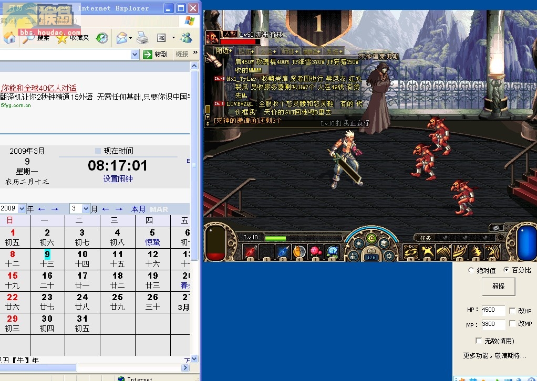Select calendar date 9 (十三)

coord(47,259)
